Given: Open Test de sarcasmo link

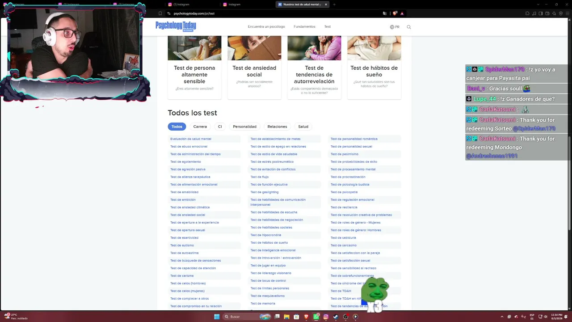Looking at the screenshot, I should coord(344,246).
